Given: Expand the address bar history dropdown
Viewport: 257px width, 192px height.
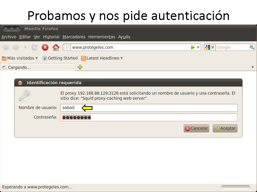Looking at the screenshot, I should tap(198, 47).
